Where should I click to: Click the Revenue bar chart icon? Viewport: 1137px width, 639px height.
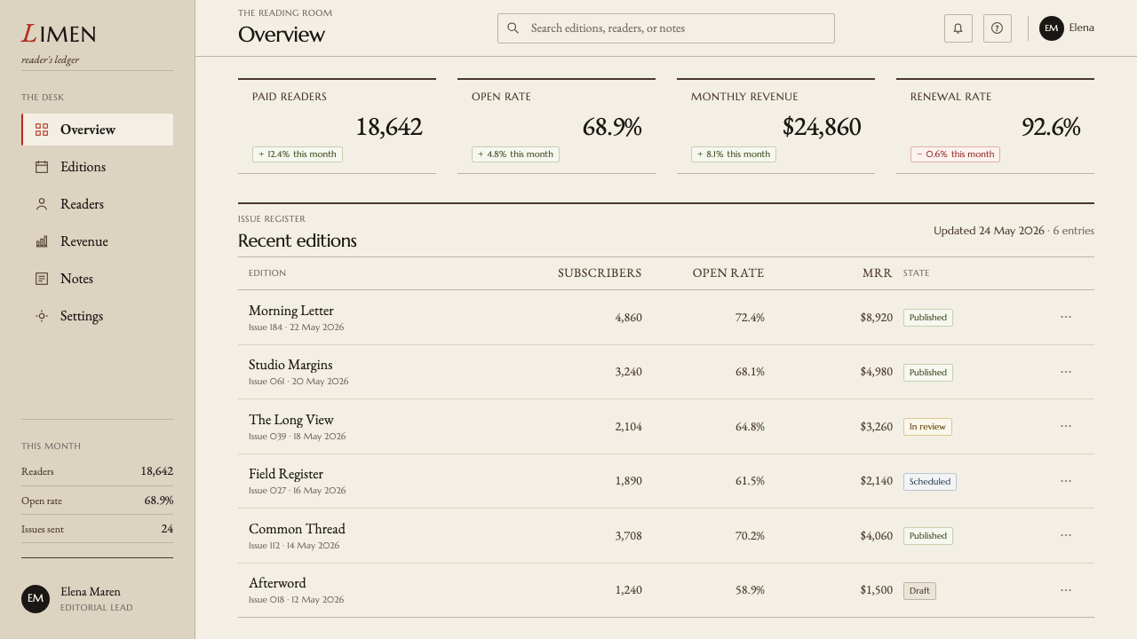[42, 241]
